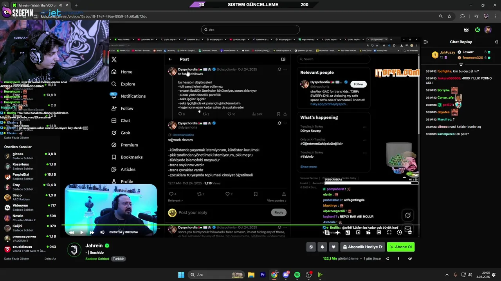Click the Sadece Sohbet category link
This screenshot has height=281, width=501.
click(97, 259)
